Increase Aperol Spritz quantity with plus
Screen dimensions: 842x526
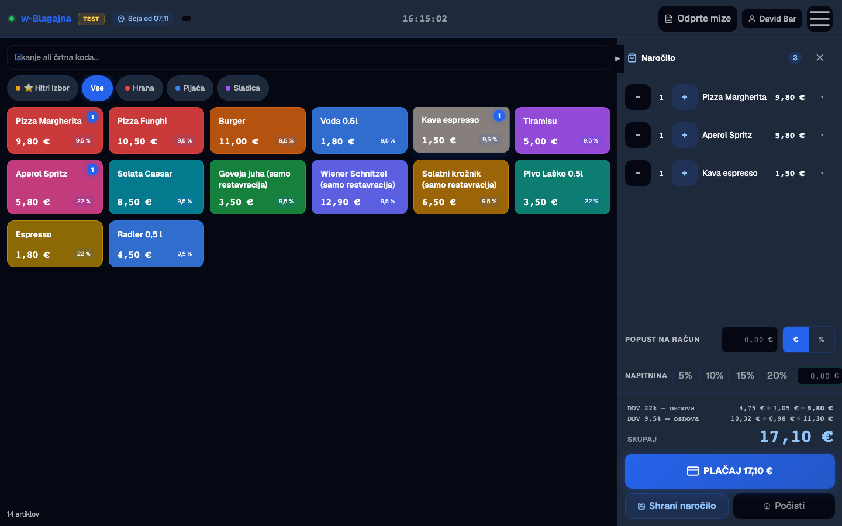coord(685,135)
